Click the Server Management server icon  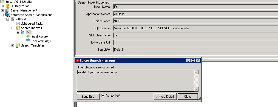(7, 10)
